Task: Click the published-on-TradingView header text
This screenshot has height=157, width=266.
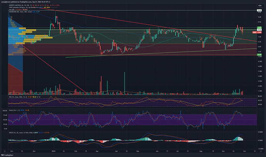Action: [25, 2]
